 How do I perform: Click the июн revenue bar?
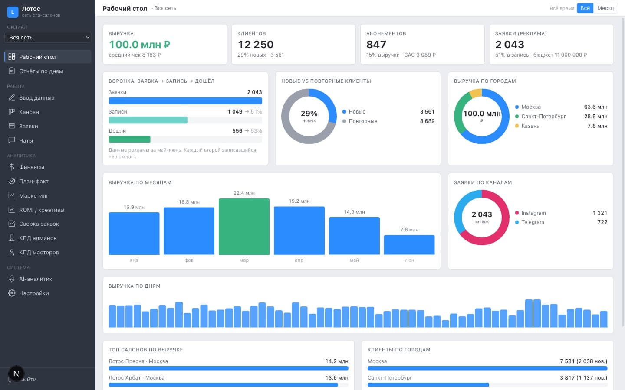pyautogui.click(x=409, y=245)
